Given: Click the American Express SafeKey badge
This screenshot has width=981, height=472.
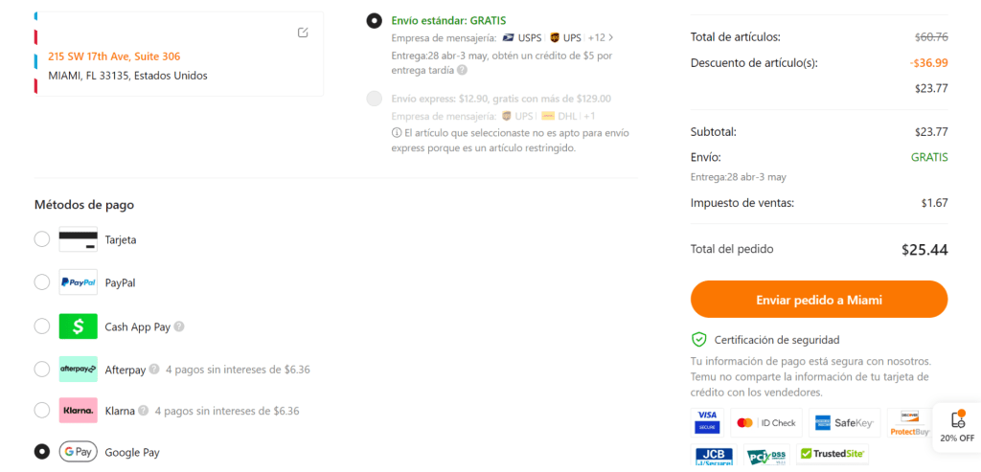Looking at the screenshot, I should pos(844,422).
